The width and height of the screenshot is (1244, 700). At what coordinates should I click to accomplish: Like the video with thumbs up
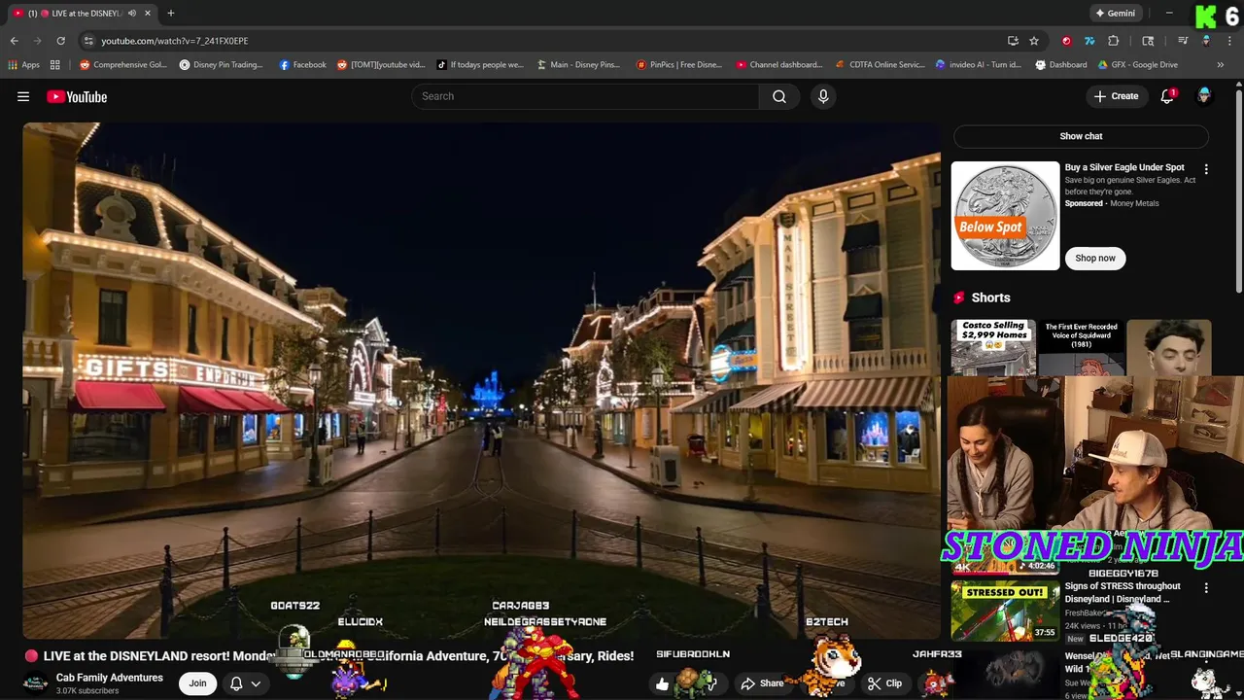tap(663, 683)
